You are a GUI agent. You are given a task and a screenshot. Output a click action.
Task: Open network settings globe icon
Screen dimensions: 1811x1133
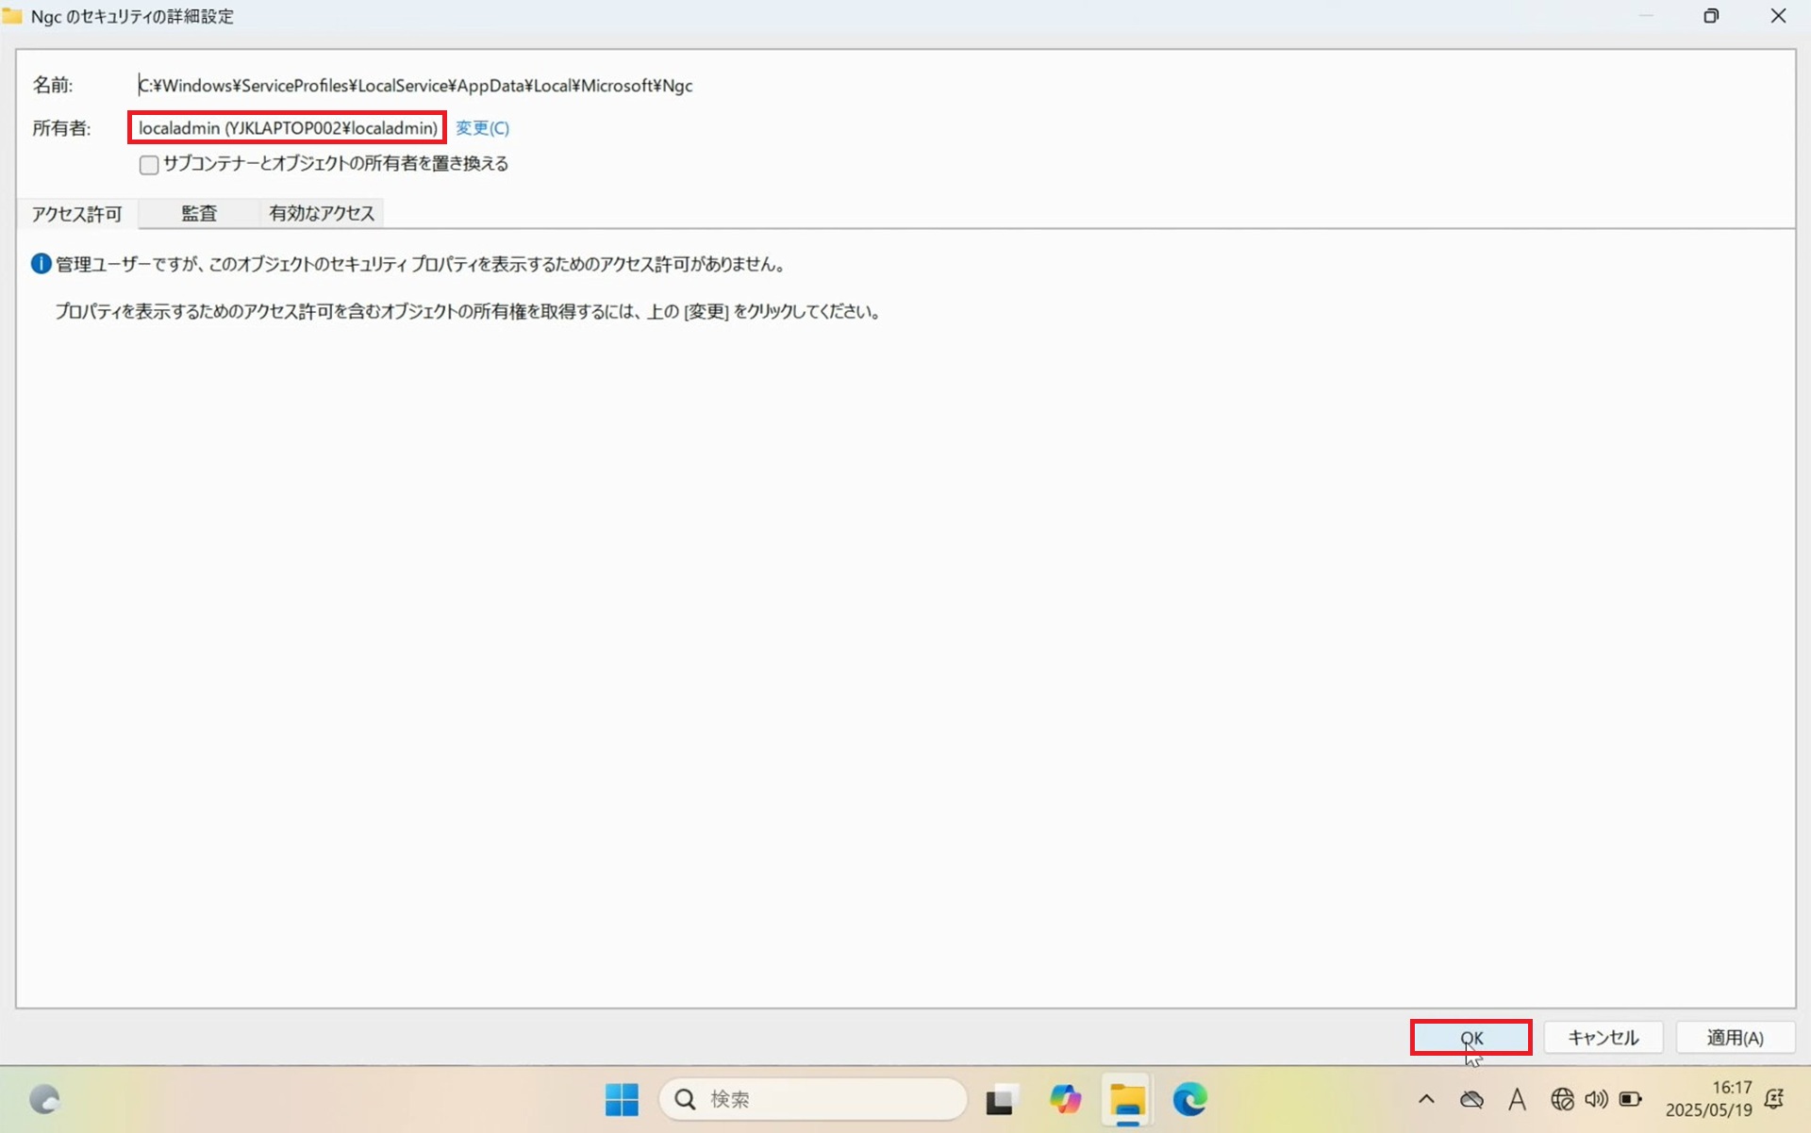tap(1562, 1099)
